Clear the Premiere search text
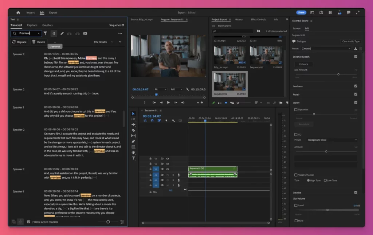Screen dimensions: 373x235 pyautogui.click(x=39, y=33)
